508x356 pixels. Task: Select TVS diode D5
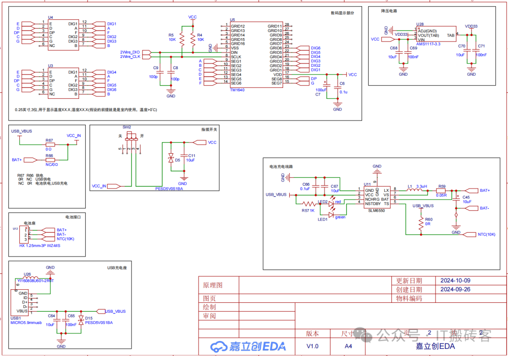171,158
